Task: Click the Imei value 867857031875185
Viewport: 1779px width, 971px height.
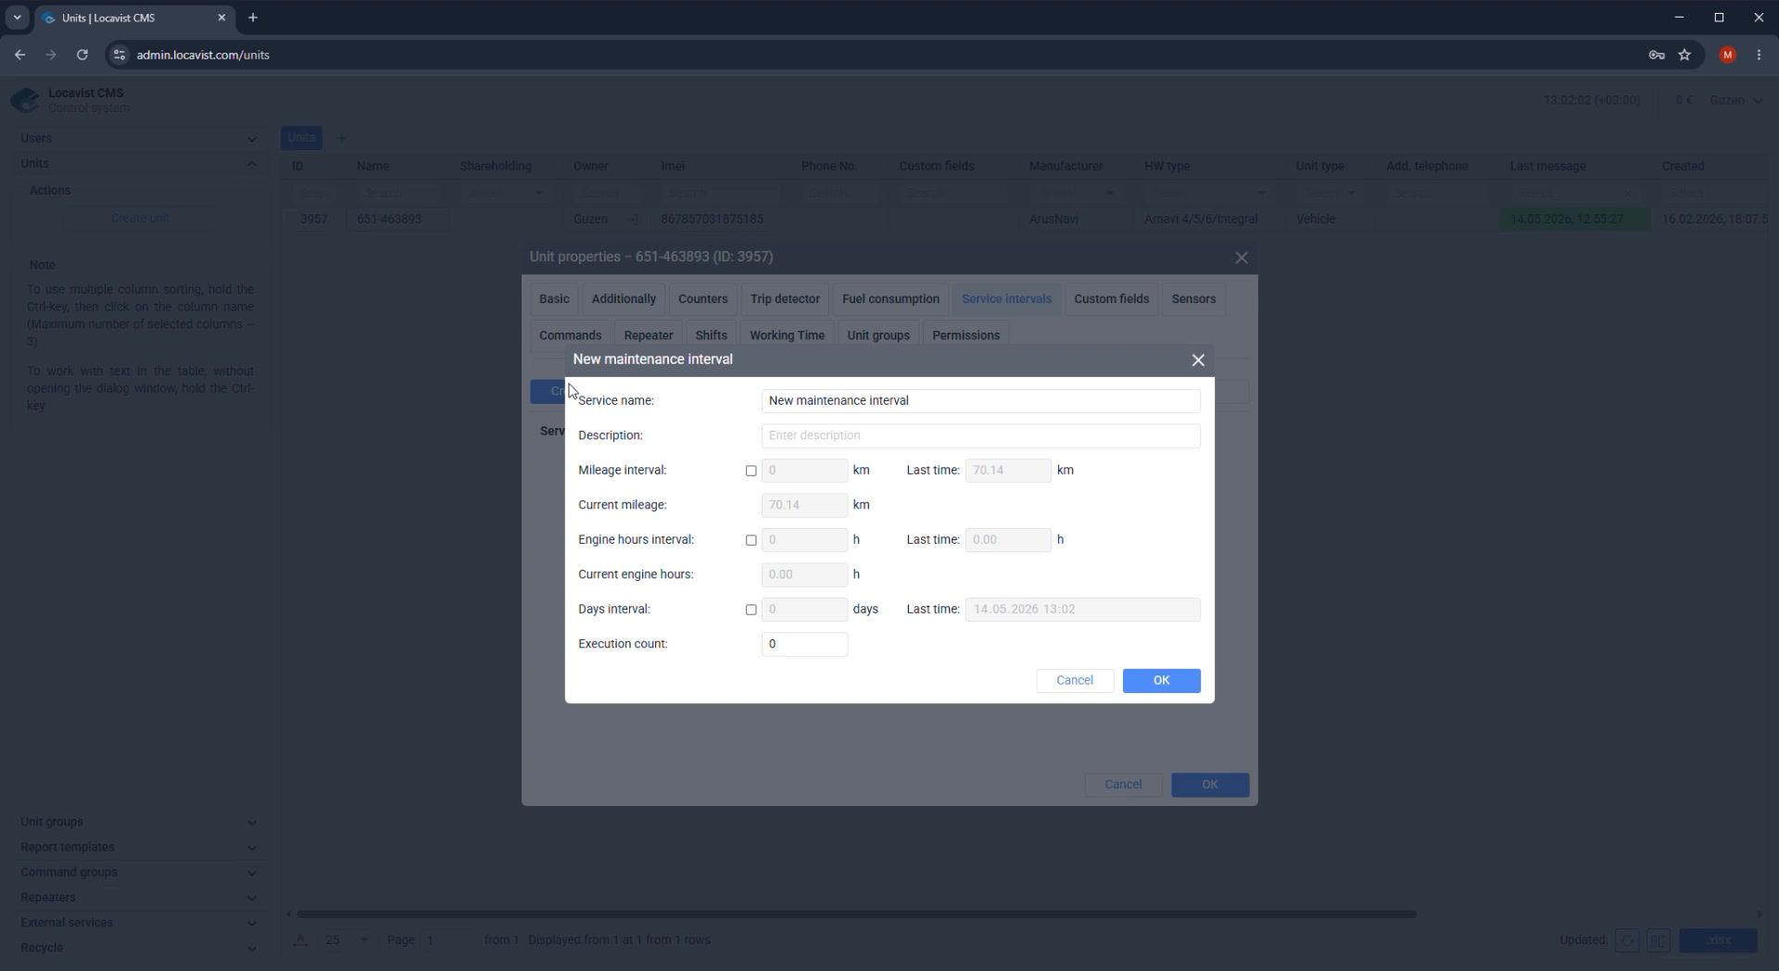Action: 712,220
